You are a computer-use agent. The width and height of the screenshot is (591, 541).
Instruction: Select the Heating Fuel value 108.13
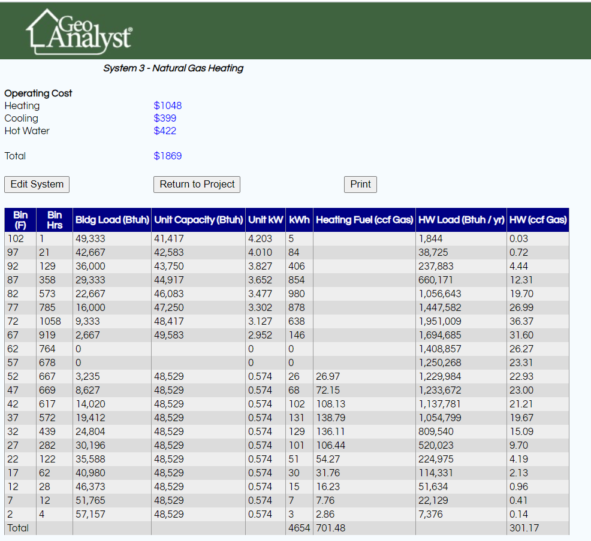[330, 404]
